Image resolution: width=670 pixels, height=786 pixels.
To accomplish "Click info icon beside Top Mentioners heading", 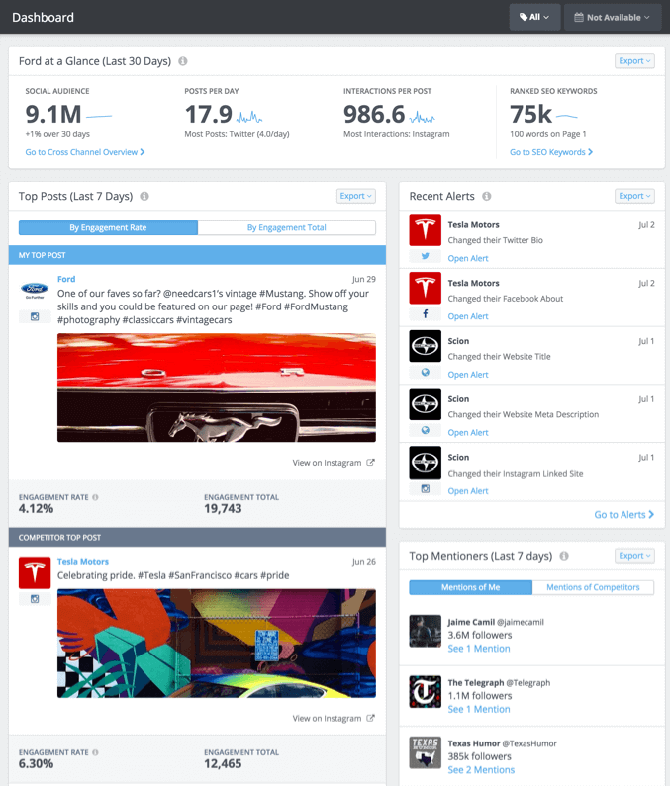I will (564, 556).
